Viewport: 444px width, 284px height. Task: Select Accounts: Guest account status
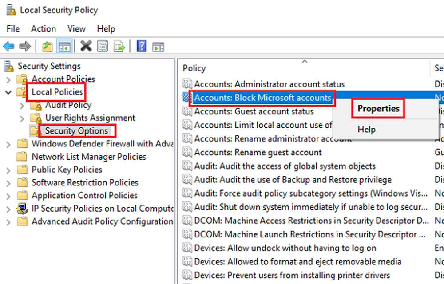pos(254,111)
